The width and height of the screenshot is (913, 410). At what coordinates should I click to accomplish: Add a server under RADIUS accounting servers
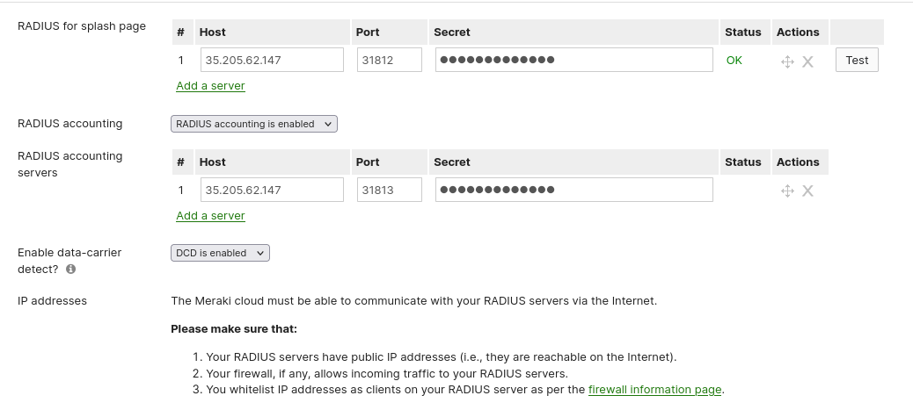tap(210, 216)
